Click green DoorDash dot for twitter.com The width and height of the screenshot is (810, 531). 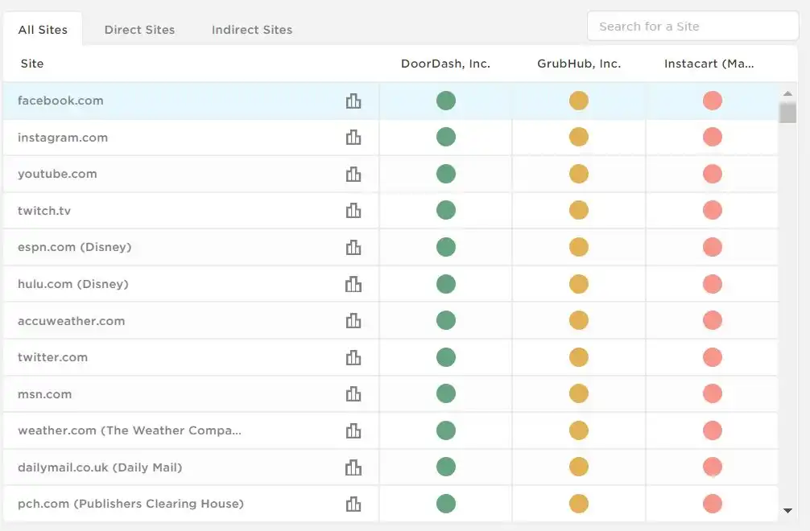(446, 357)
